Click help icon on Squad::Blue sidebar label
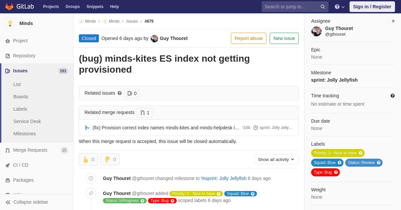 tap(340, 163)
